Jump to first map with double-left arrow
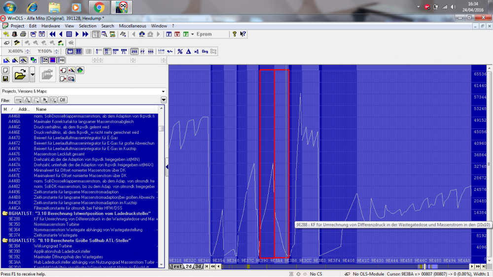493x277 pixels. pyautogui.click(x=53, y=34)
